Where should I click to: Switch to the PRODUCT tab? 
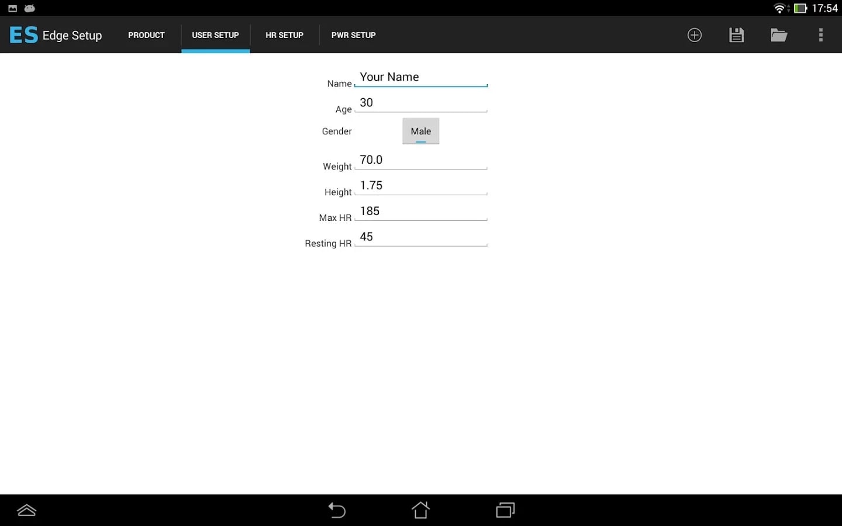[146, 35]
